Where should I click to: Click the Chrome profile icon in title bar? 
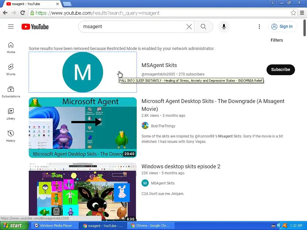click(273, 2)
